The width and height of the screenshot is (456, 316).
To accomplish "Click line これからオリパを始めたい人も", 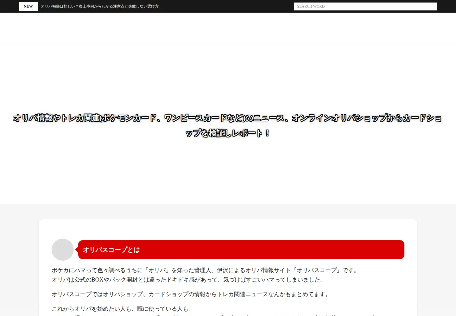I will [123, 309].
